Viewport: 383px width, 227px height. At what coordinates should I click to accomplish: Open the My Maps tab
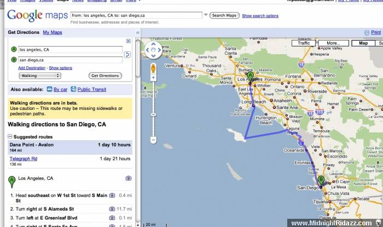[53, 32]
